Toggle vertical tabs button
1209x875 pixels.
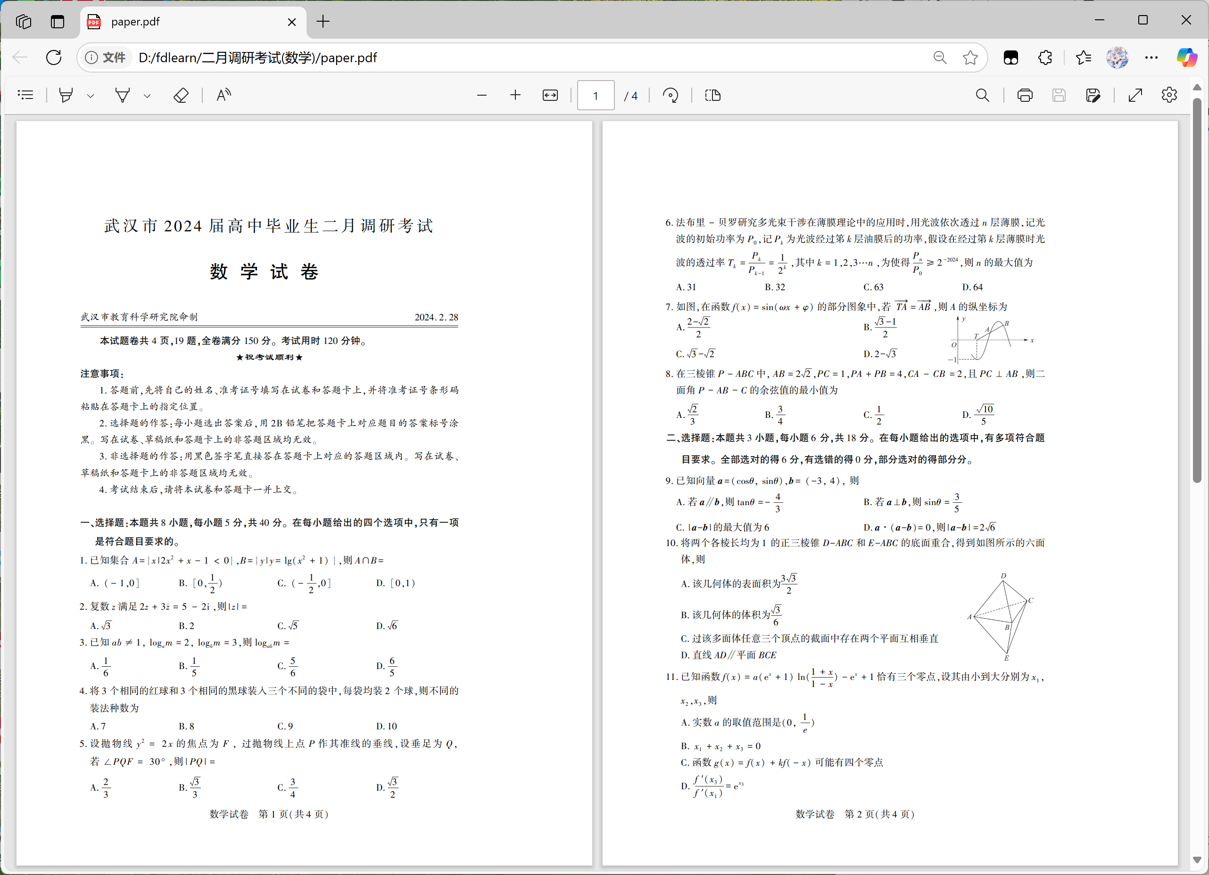point(57,22)
